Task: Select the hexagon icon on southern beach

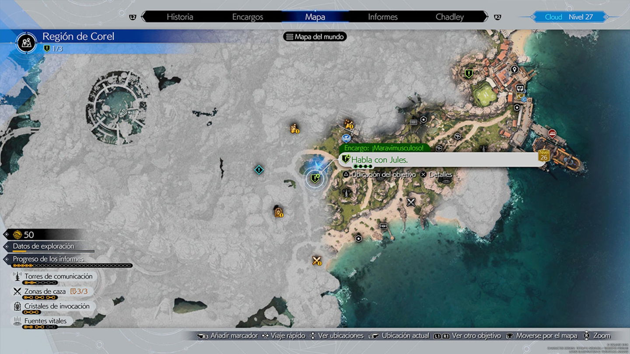Action: [359, 239]
